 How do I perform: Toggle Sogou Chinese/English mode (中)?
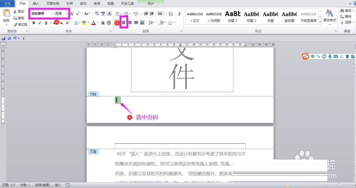(x=312, y=56)
